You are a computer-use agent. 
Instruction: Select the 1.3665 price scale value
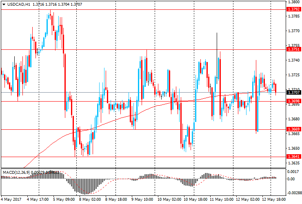[x=294, y=134]
